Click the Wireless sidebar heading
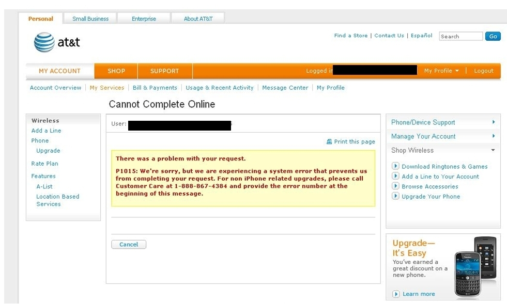This screenshot has height=304, width=507. tap(45, 120)
